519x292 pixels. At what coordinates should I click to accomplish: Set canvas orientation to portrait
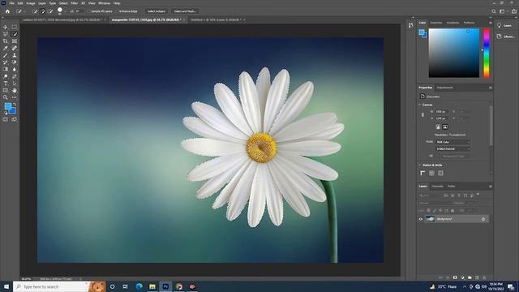coord(438,127)
